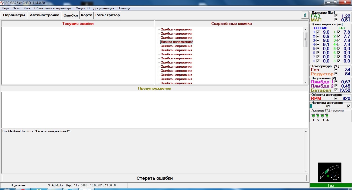Click gas injector icon number 4
The image size is (352, 190).
tap(327, 115)
